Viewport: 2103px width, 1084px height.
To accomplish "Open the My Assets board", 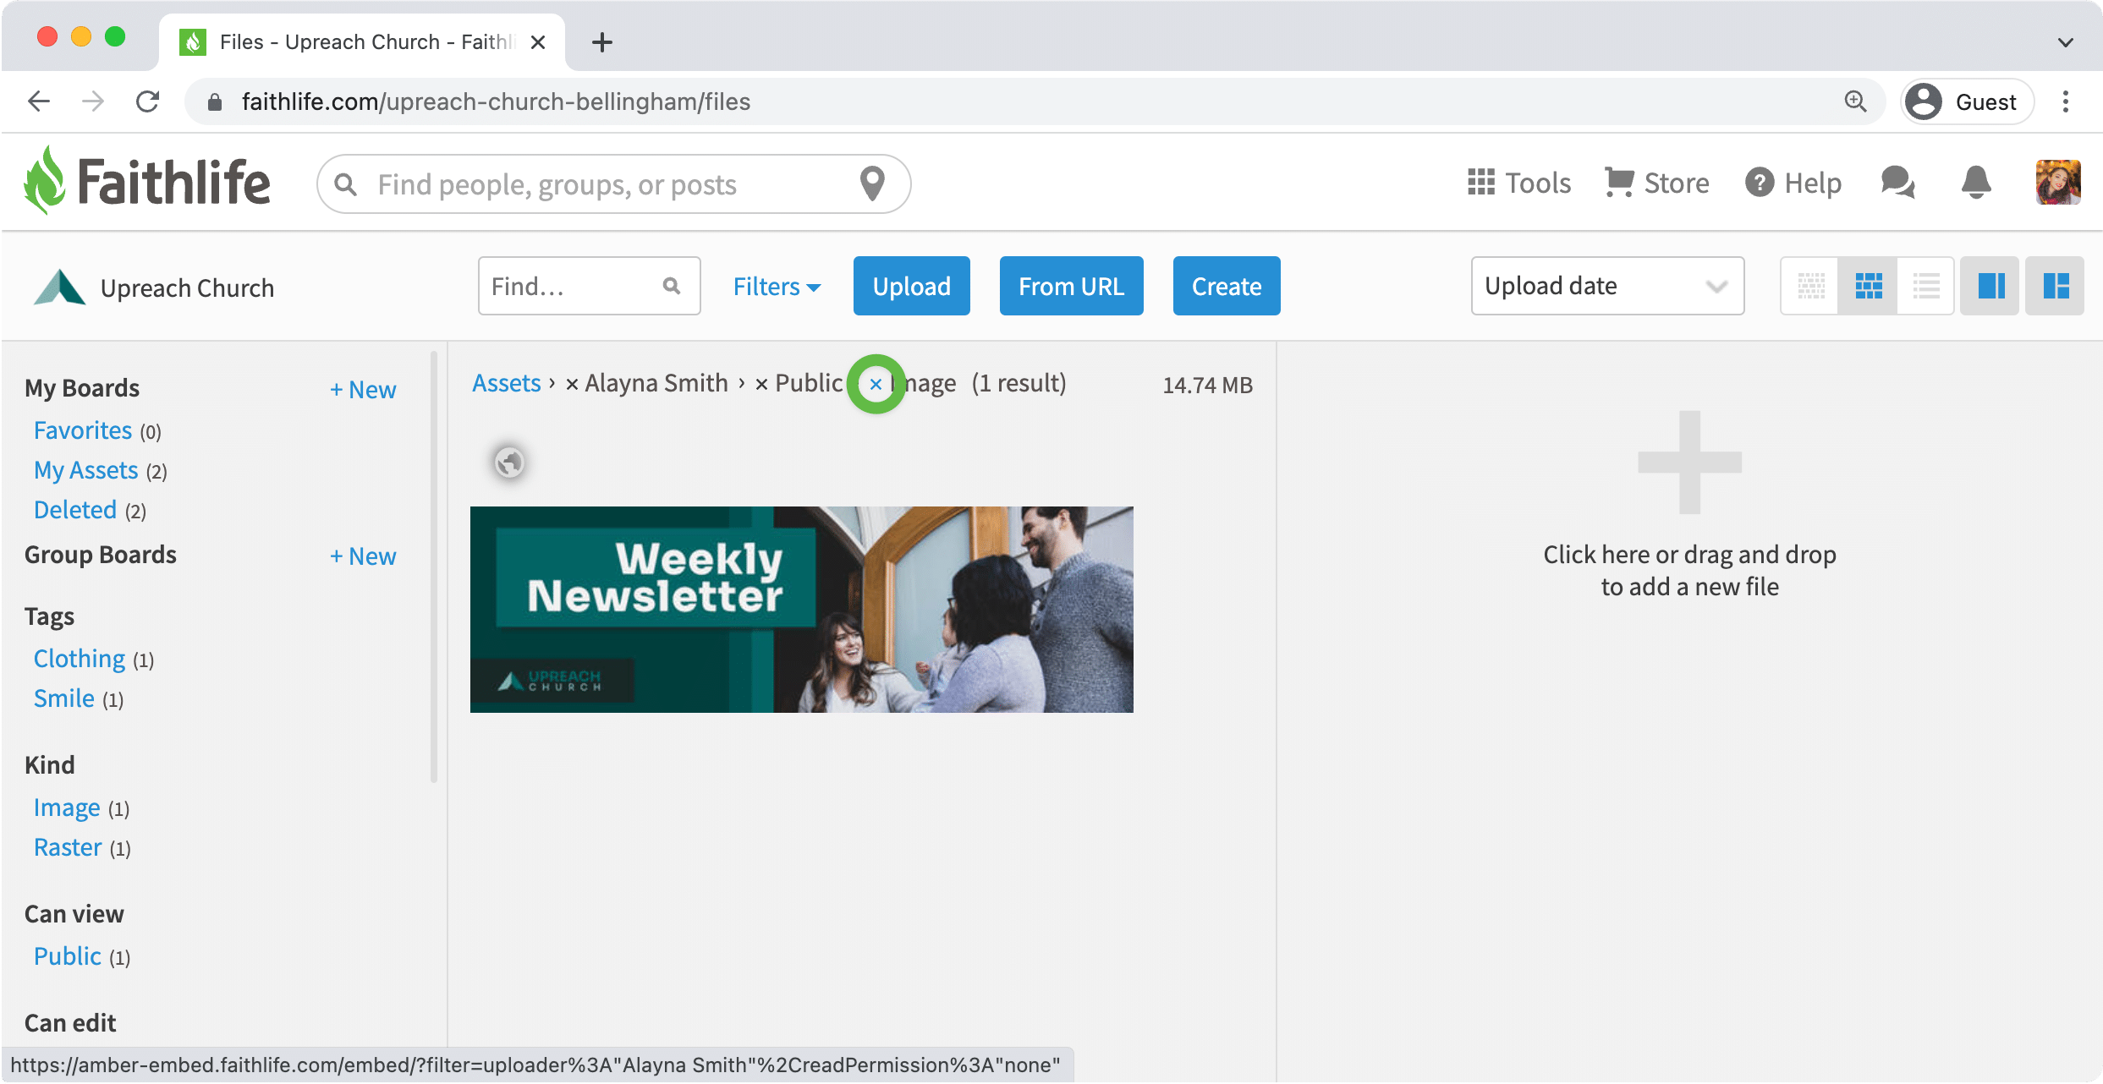I will coord(85,470).
